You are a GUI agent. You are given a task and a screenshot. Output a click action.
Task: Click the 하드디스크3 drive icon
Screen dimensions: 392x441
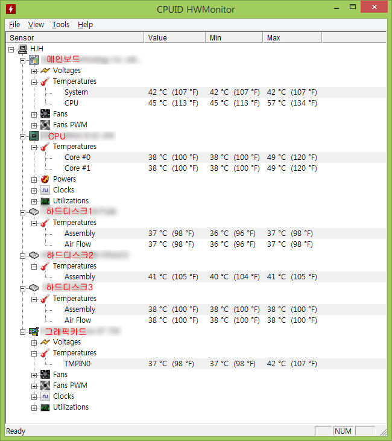[x=34, y=288]
